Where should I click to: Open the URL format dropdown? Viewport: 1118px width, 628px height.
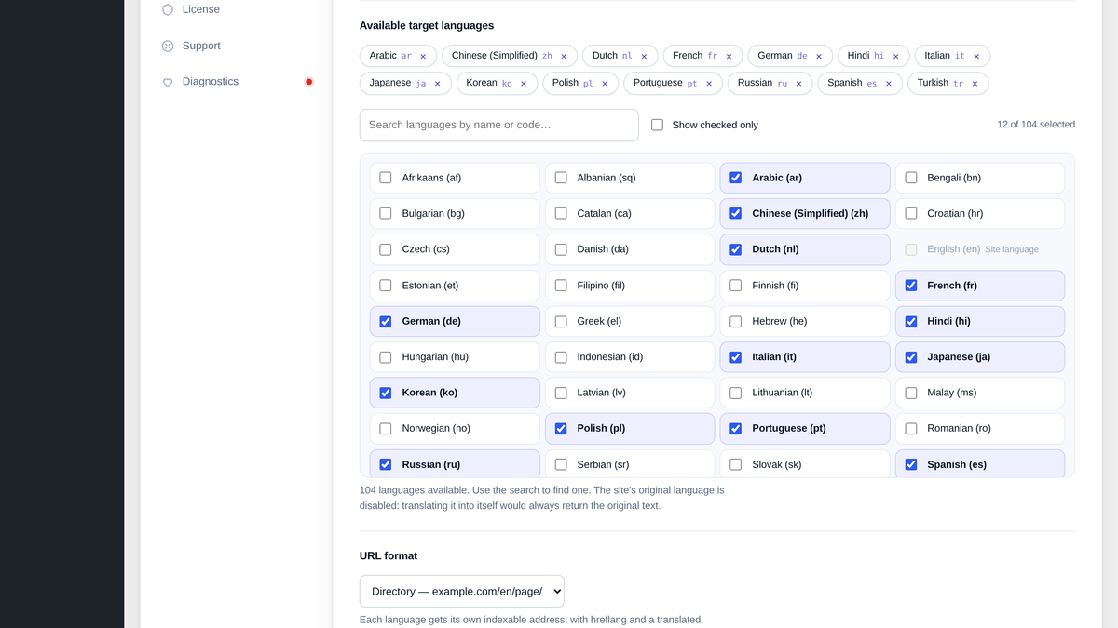coord(462,591)
